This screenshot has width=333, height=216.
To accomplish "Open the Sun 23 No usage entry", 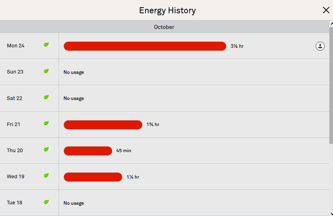I will tap(74, 72).
